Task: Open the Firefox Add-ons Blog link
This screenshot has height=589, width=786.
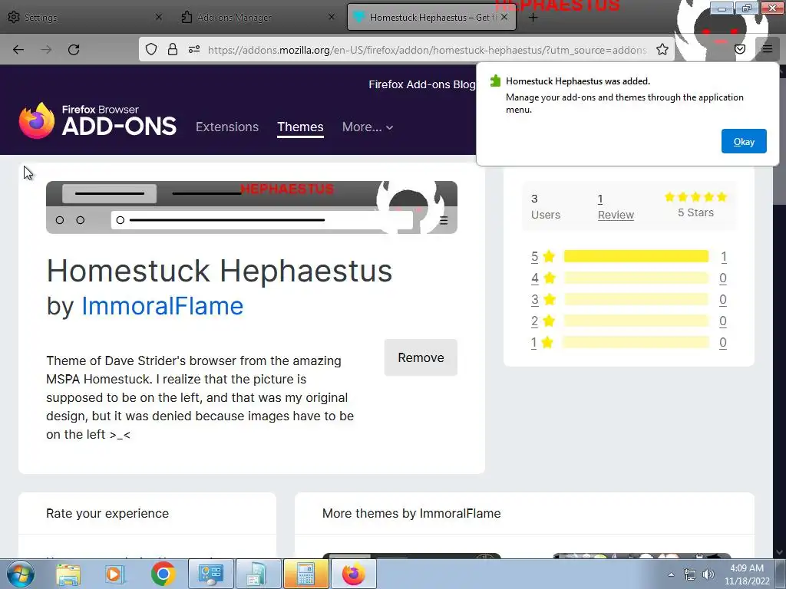Action: point(422,84)
